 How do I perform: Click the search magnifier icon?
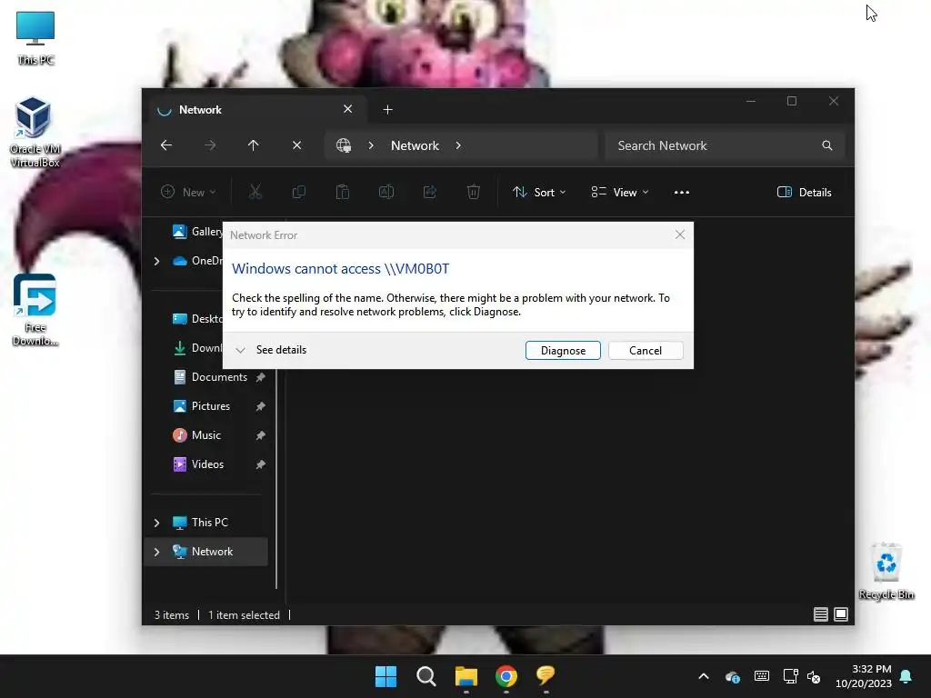(x=826, y=145)
